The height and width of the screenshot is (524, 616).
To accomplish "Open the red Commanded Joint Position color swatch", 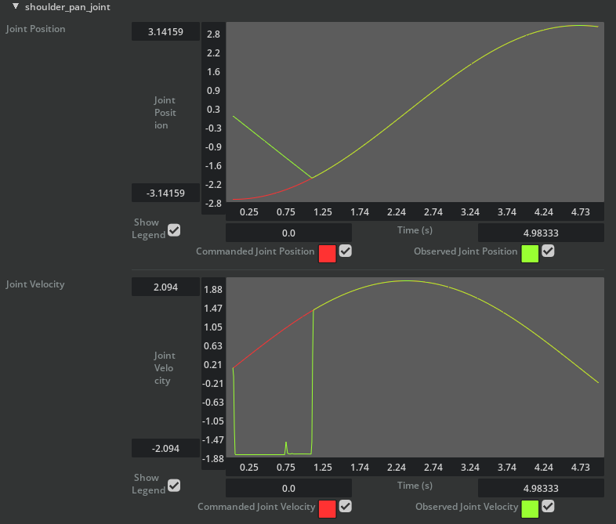I will (328, 254).
